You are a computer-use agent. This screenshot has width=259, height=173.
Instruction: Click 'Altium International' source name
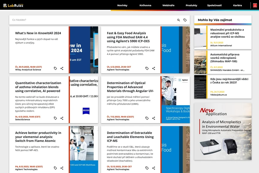click(221, 45)
